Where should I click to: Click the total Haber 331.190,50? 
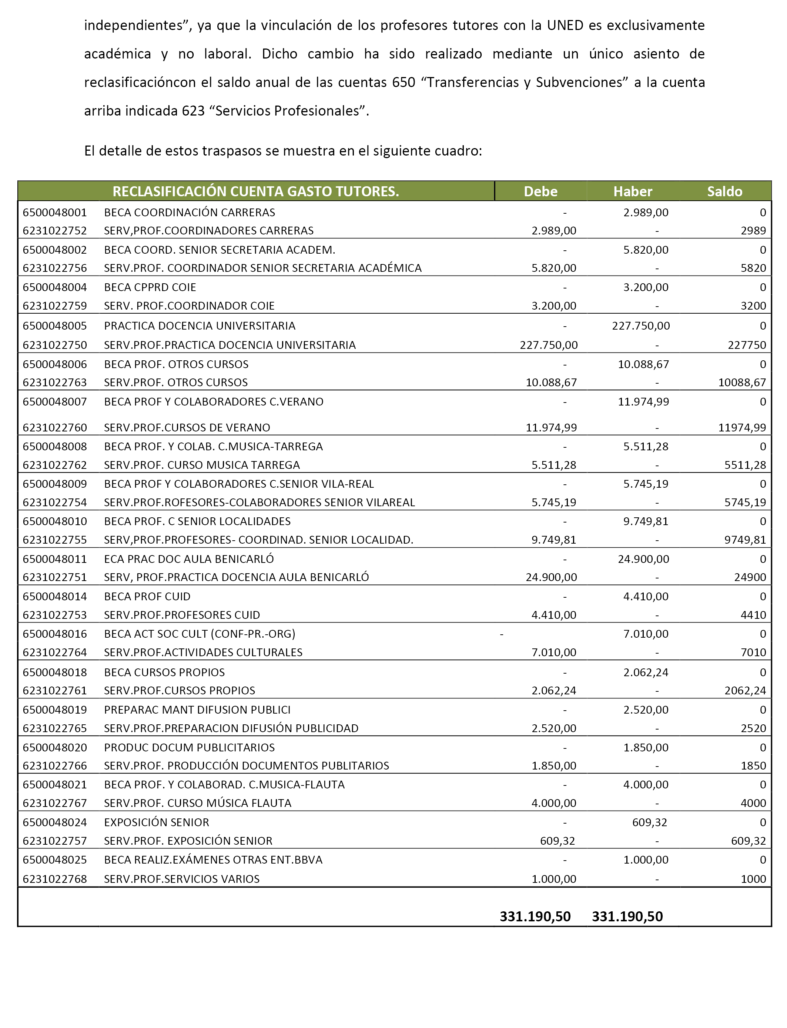click(627, 917)
